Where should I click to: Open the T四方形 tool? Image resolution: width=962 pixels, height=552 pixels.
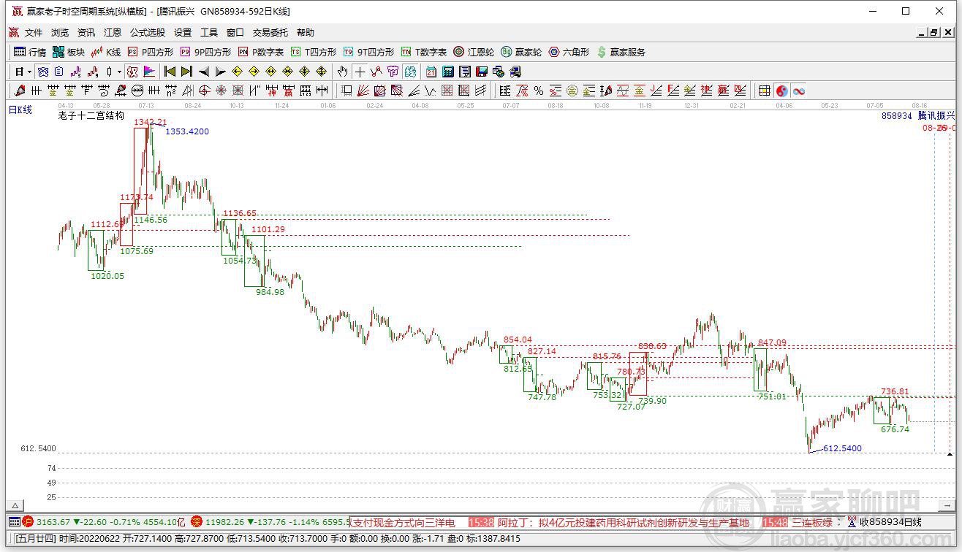314,52
